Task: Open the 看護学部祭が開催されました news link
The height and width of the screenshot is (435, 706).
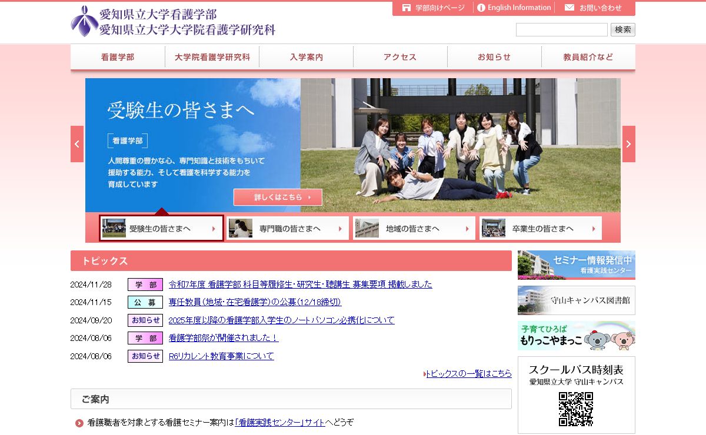Action: (x=223, y=338)
